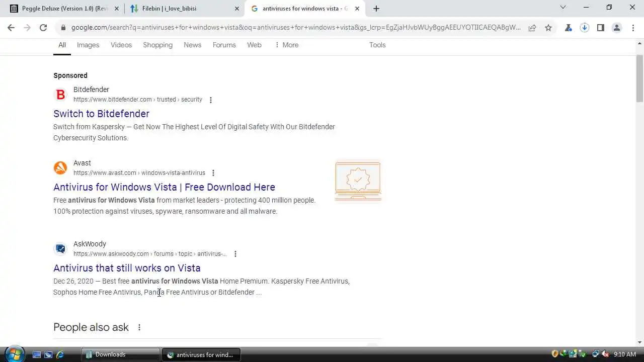Screen dimensions: 644x362
Task: Click the avast.com windows-vista-antivirus URL
Action: pyautogui.click(x=139, y=173)
